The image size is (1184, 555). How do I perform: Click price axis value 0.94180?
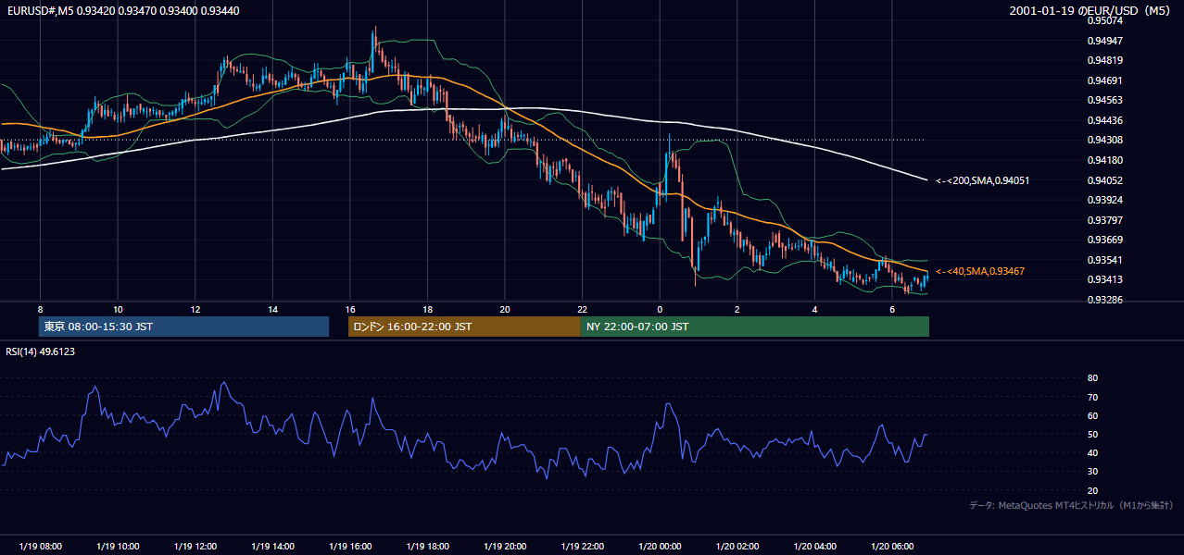(1104, 160)
